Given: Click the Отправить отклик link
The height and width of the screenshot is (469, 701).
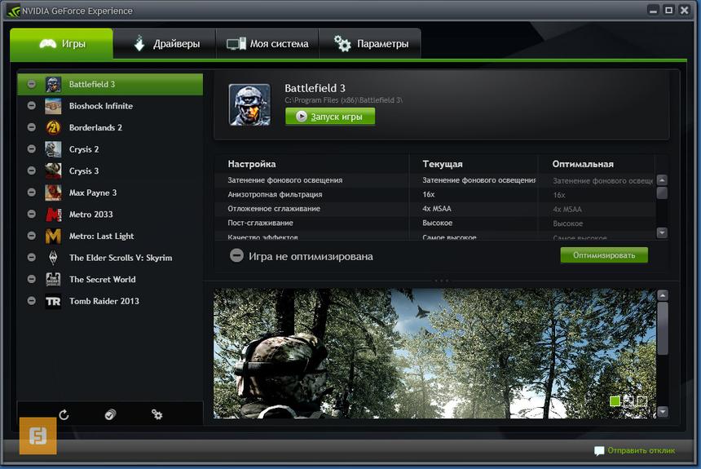Looking at the screenshot, I should [641, 451].
